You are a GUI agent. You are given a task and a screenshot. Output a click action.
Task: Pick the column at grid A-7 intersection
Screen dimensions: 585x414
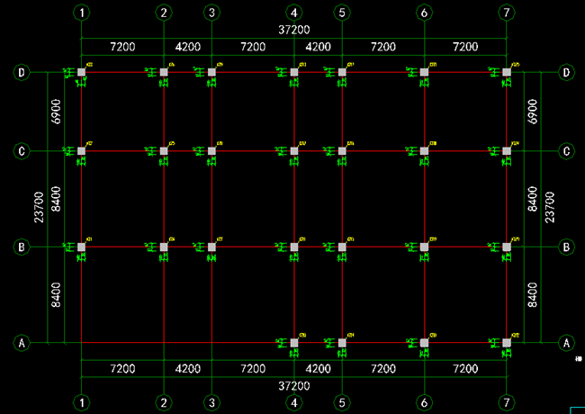click(x=507, y=342)
